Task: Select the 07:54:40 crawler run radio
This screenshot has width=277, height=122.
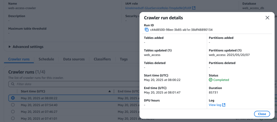Action: (13, 105)
